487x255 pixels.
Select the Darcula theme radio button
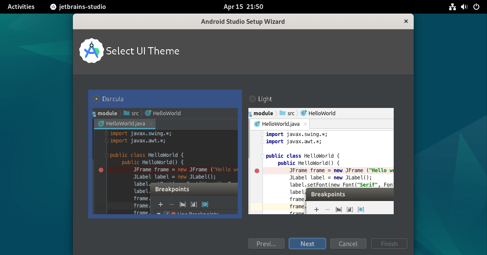tap(97, 99)
